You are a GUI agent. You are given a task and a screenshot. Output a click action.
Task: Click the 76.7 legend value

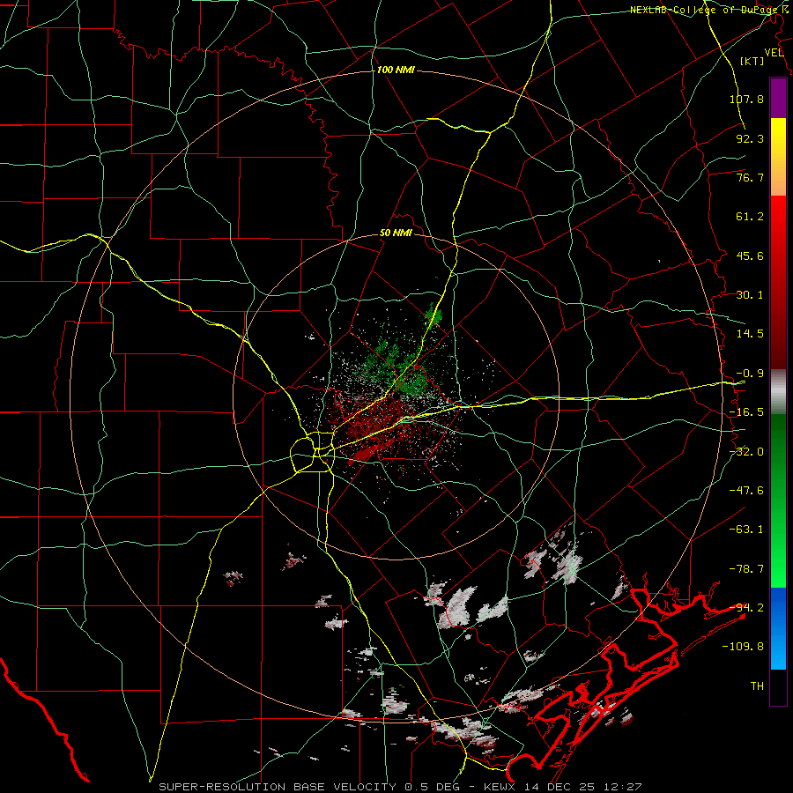(x=750, y=177)
